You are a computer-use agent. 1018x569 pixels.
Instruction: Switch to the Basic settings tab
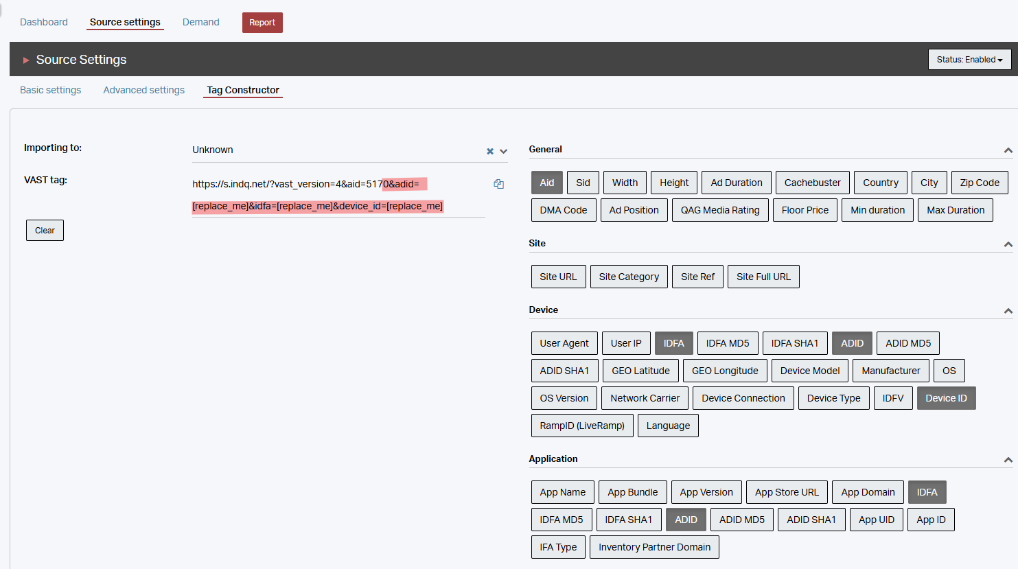click(x=50, y=90)
